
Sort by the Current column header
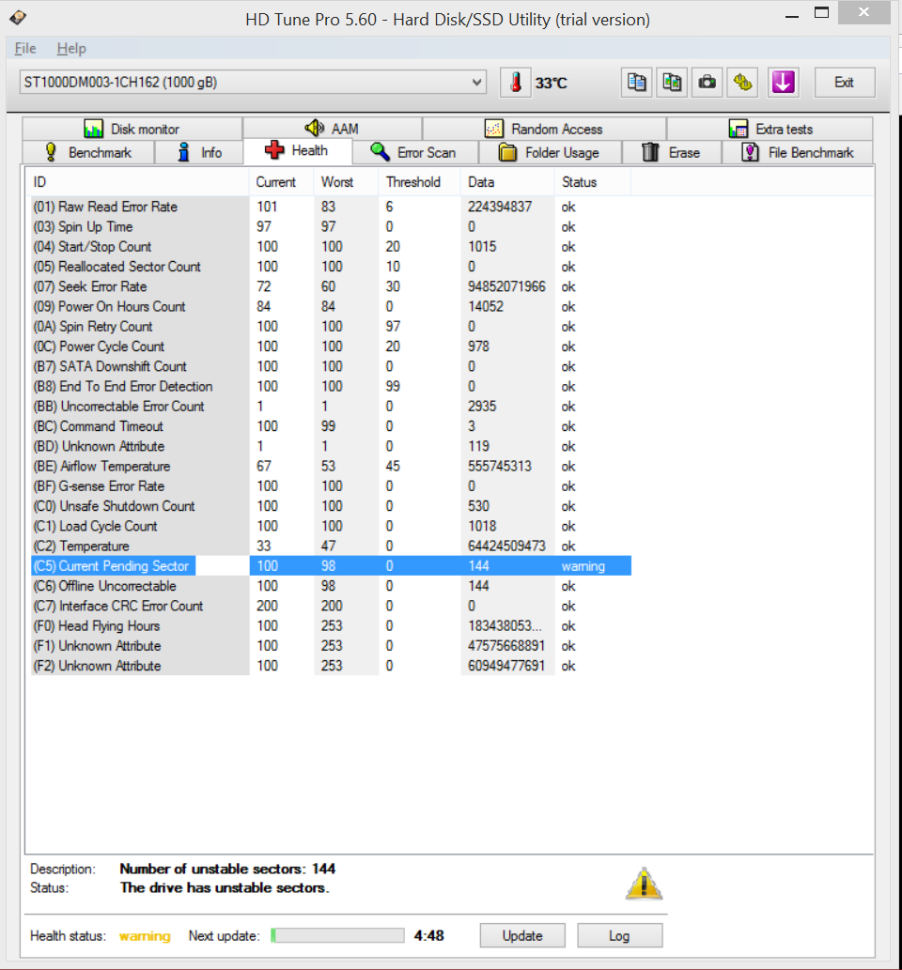281,182
